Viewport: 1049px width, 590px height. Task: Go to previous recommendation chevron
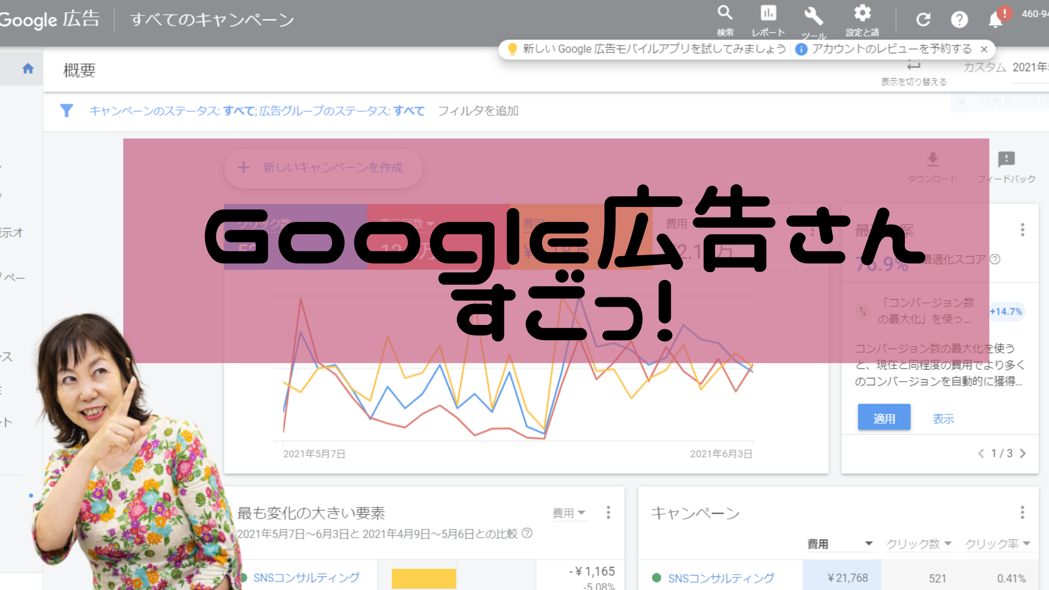tap(981, 453)
